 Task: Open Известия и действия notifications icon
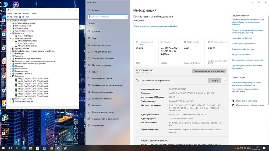click(x=89, y=45)
